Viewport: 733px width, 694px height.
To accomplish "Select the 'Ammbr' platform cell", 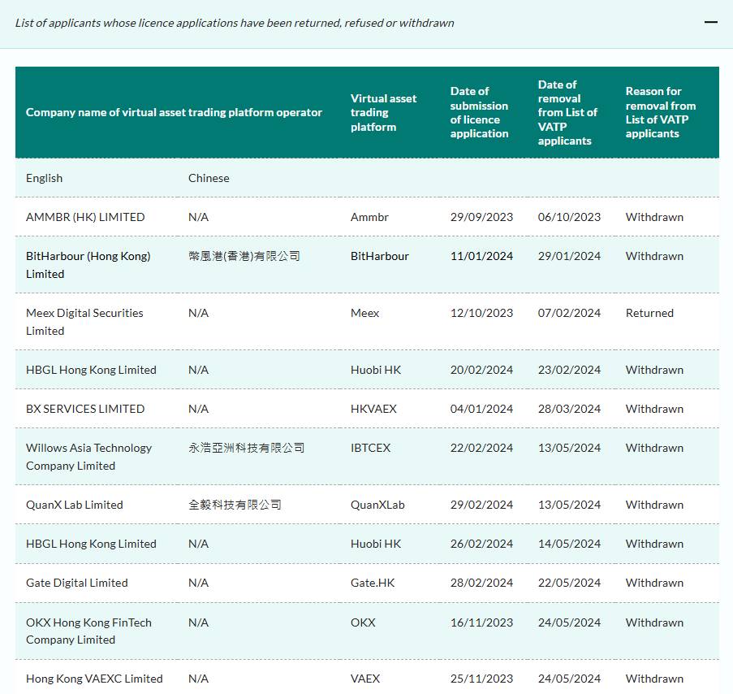I will (x=369, y=217).
